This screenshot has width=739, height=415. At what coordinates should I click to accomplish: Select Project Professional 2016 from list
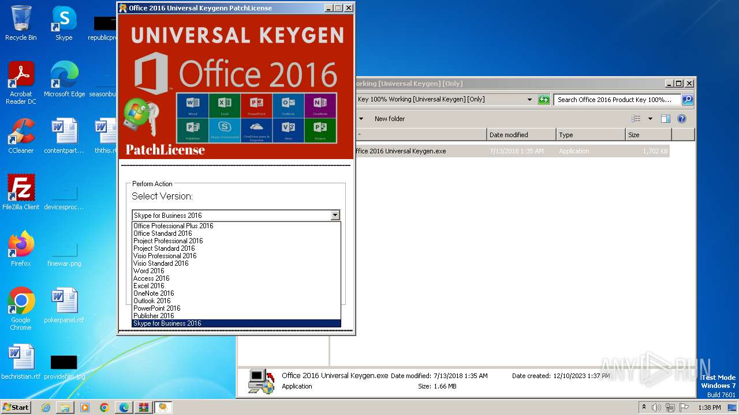[x=236, y=241]
